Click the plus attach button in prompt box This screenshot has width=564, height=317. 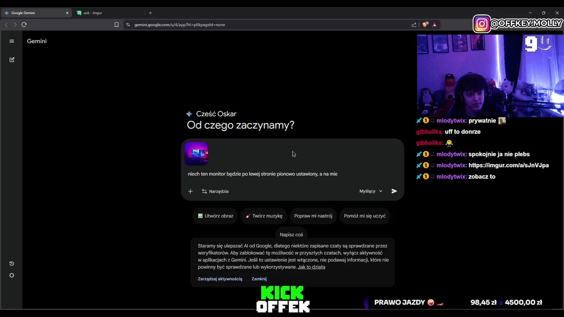pos(190,191)
